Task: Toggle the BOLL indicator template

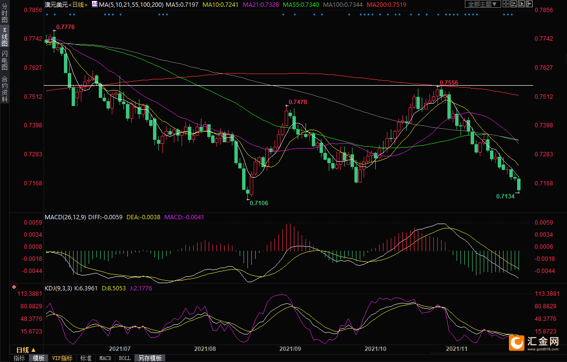Action: [x=124, y=358]
